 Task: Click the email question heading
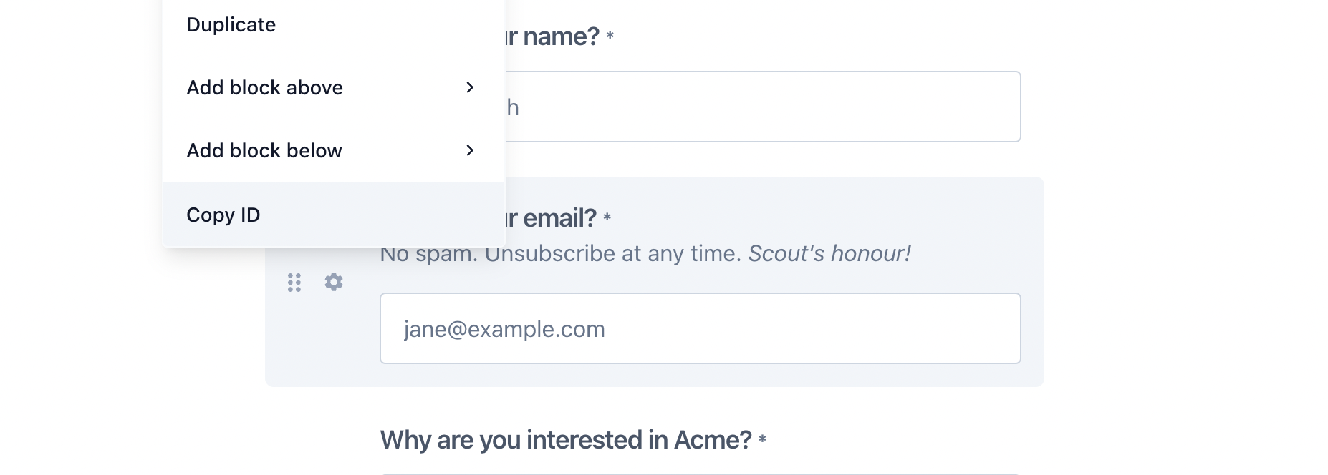coord(552,218)
